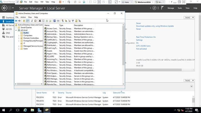
Task: Expand the Managed Service Accounts node
Action: [x=19, y=46]
